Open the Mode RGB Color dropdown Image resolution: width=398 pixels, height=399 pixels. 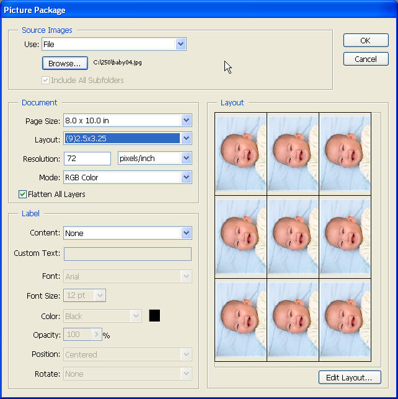tap(186, 178)
